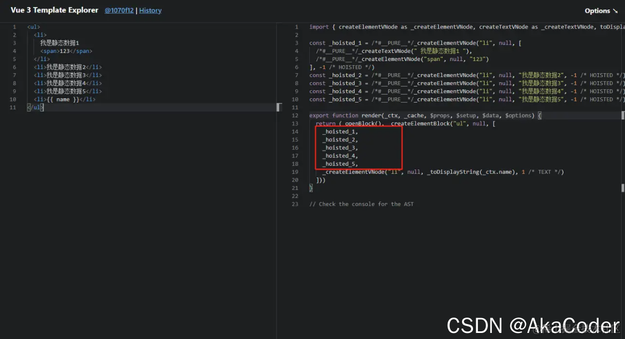Open the History link
This screenshot has height=339, width=625.
150,11
